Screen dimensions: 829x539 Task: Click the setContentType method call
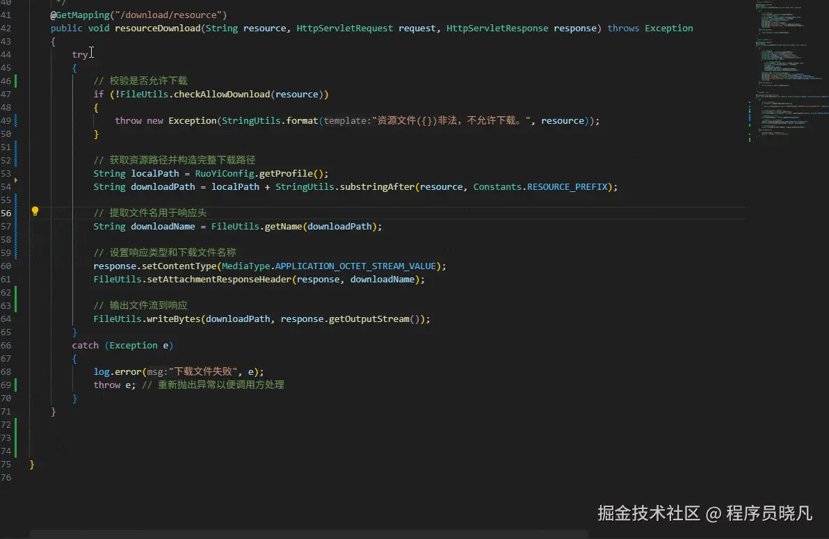(179, 266)
